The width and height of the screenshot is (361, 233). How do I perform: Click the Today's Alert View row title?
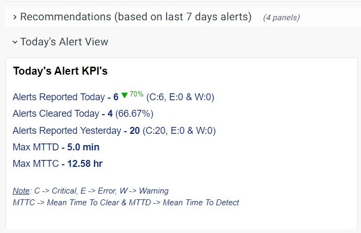tap(64, 42)
